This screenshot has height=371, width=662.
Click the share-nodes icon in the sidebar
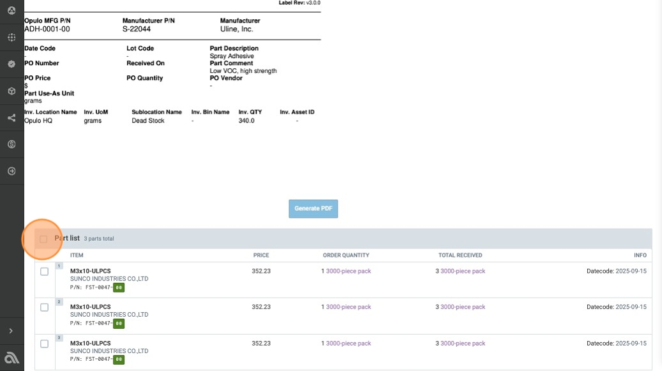tap(11, 117)
